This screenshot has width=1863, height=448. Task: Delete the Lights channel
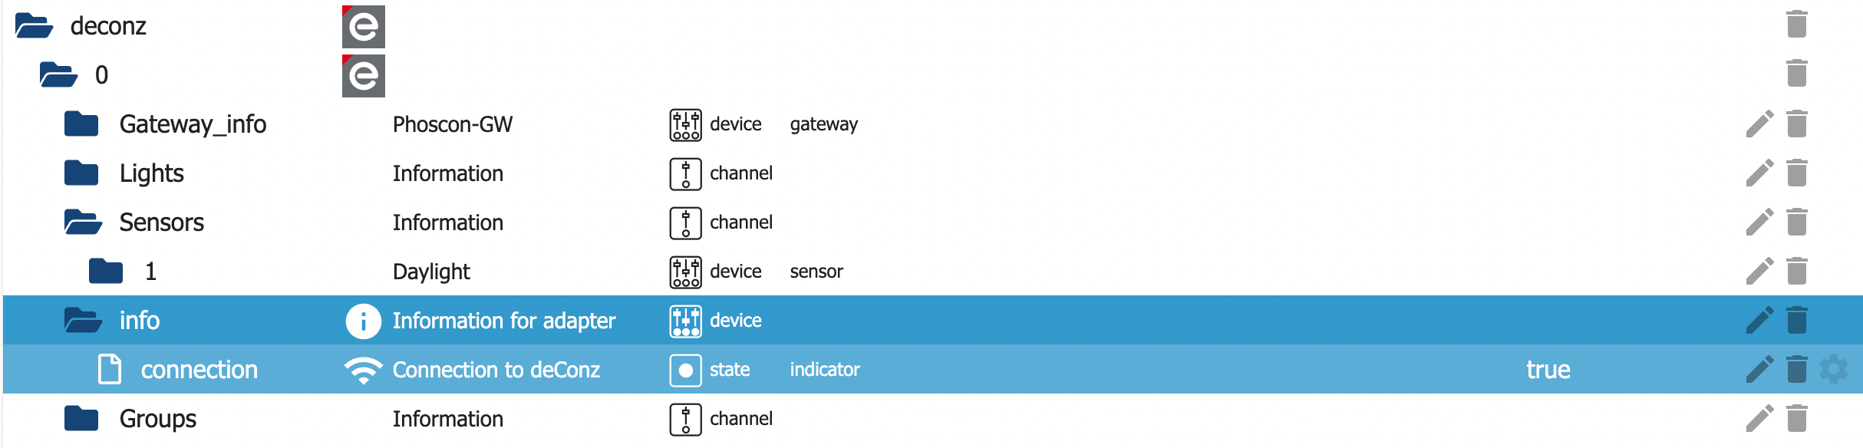point(1796,173)
